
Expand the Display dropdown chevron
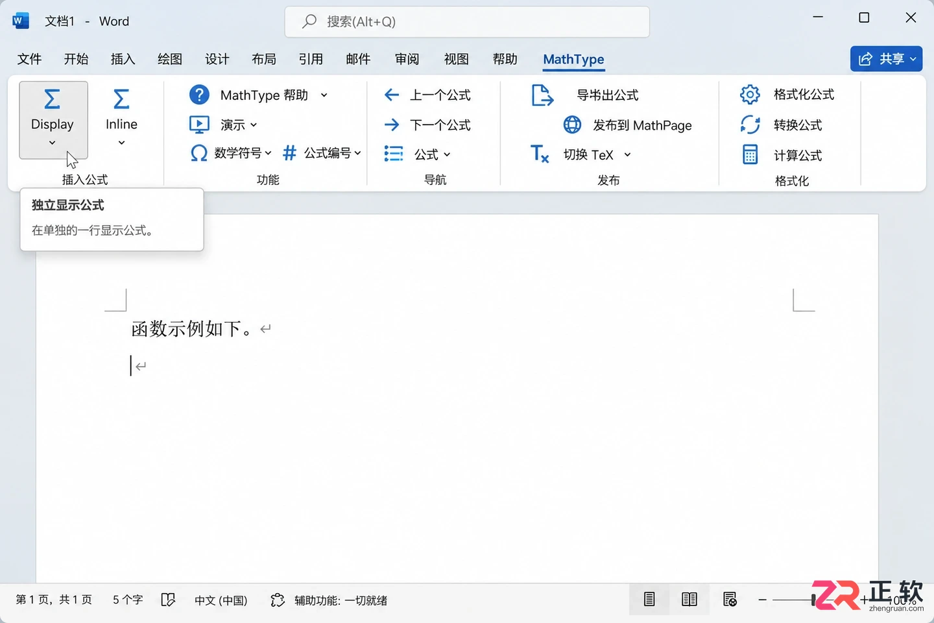tap(52, 143)
